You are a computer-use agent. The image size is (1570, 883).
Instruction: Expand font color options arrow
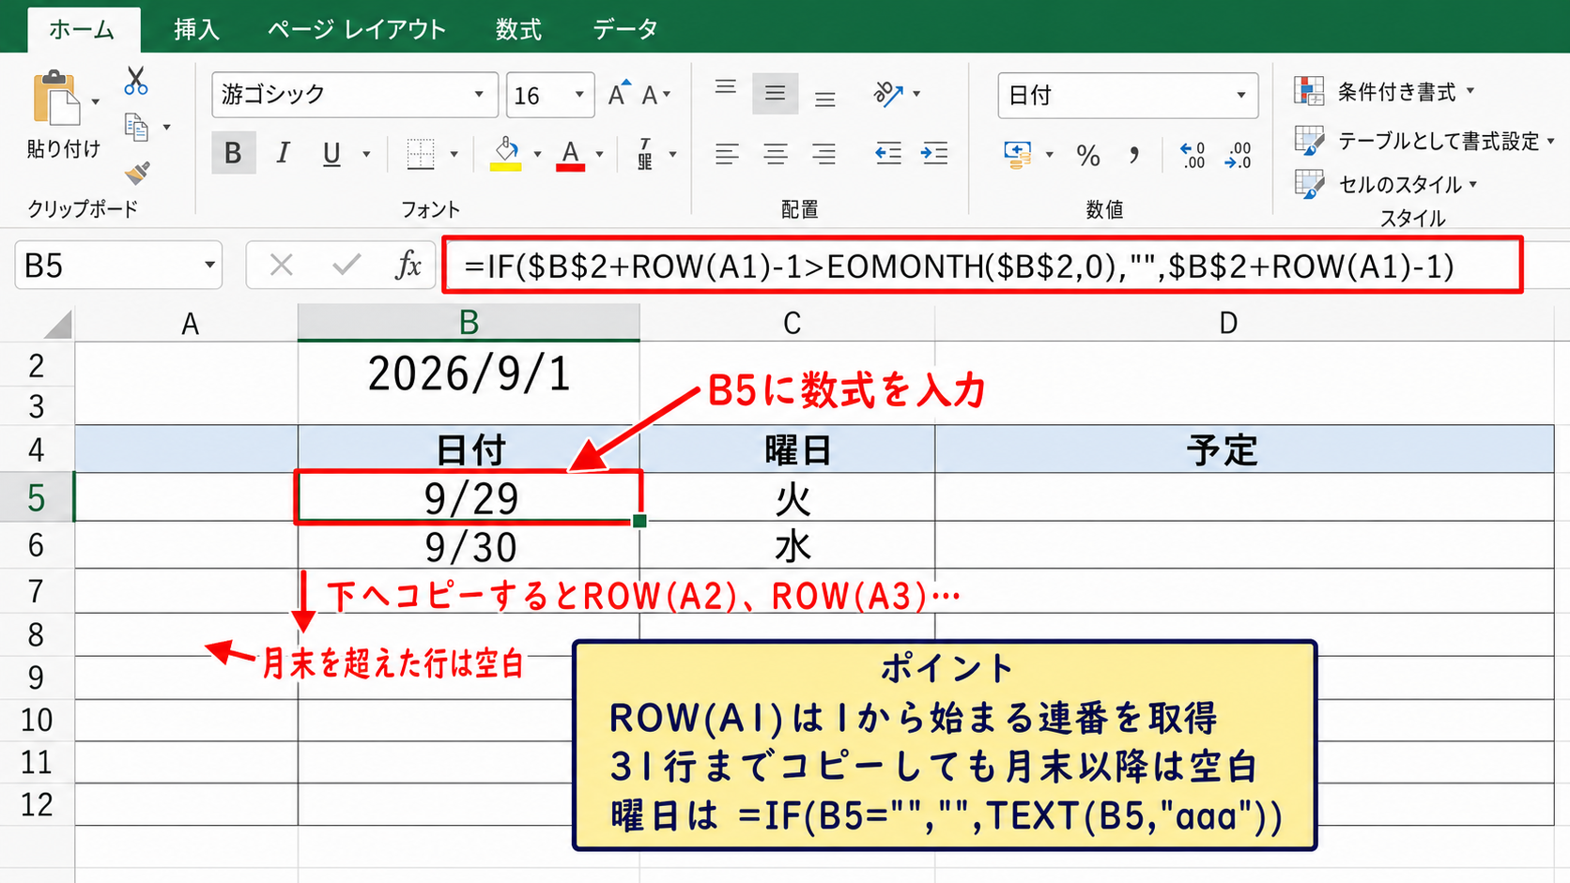tap(599, 154)
